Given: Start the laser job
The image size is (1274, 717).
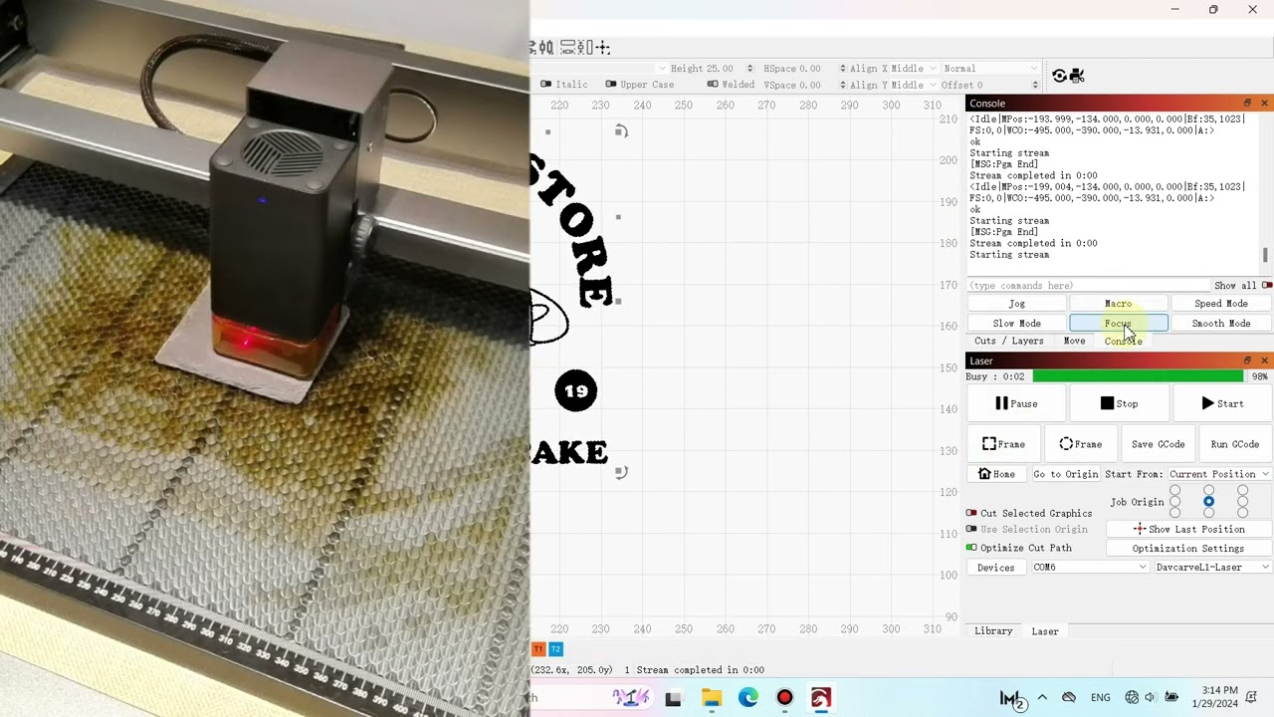Looking at the screenshot, I should [x=1221, y=403].
